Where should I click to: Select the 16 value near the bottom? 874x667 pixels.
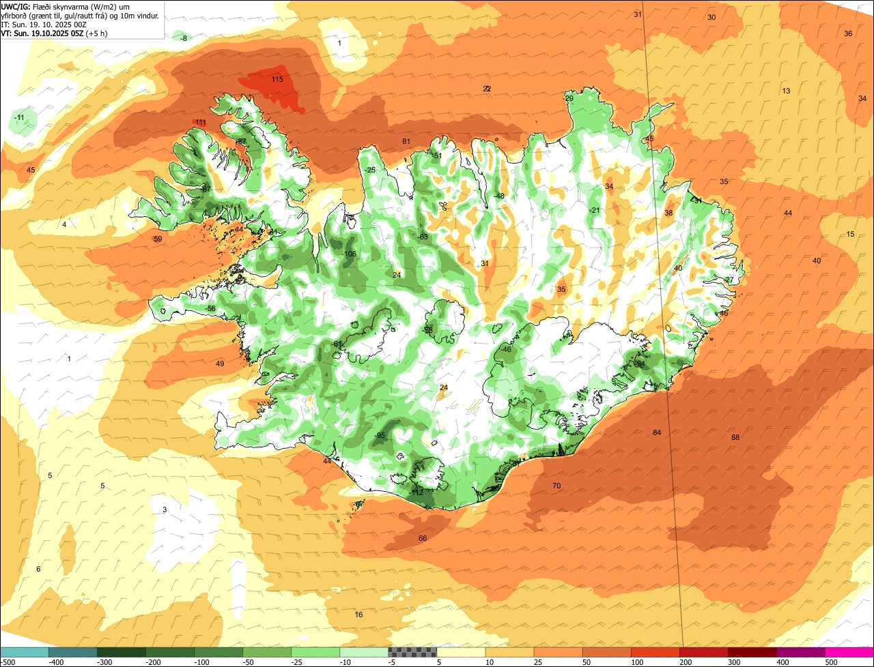pyautogui.click(x=358, y=615)
